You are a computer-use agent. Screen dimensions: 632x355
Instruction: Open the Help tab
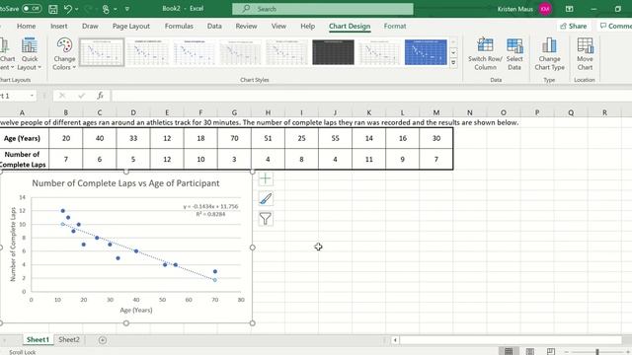click(307, 27)
